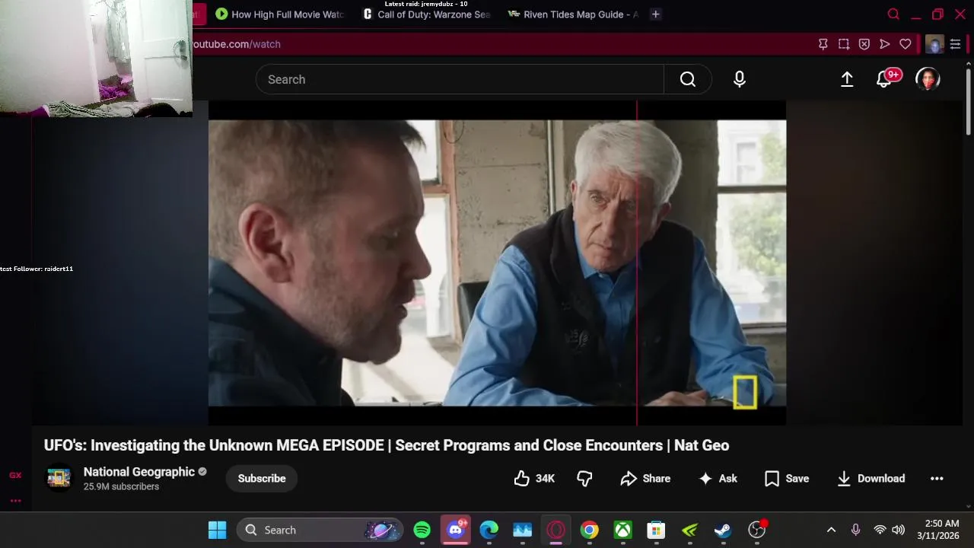Screen dimensions: 974x548
Task: Click the video title text
Action: 387,445
